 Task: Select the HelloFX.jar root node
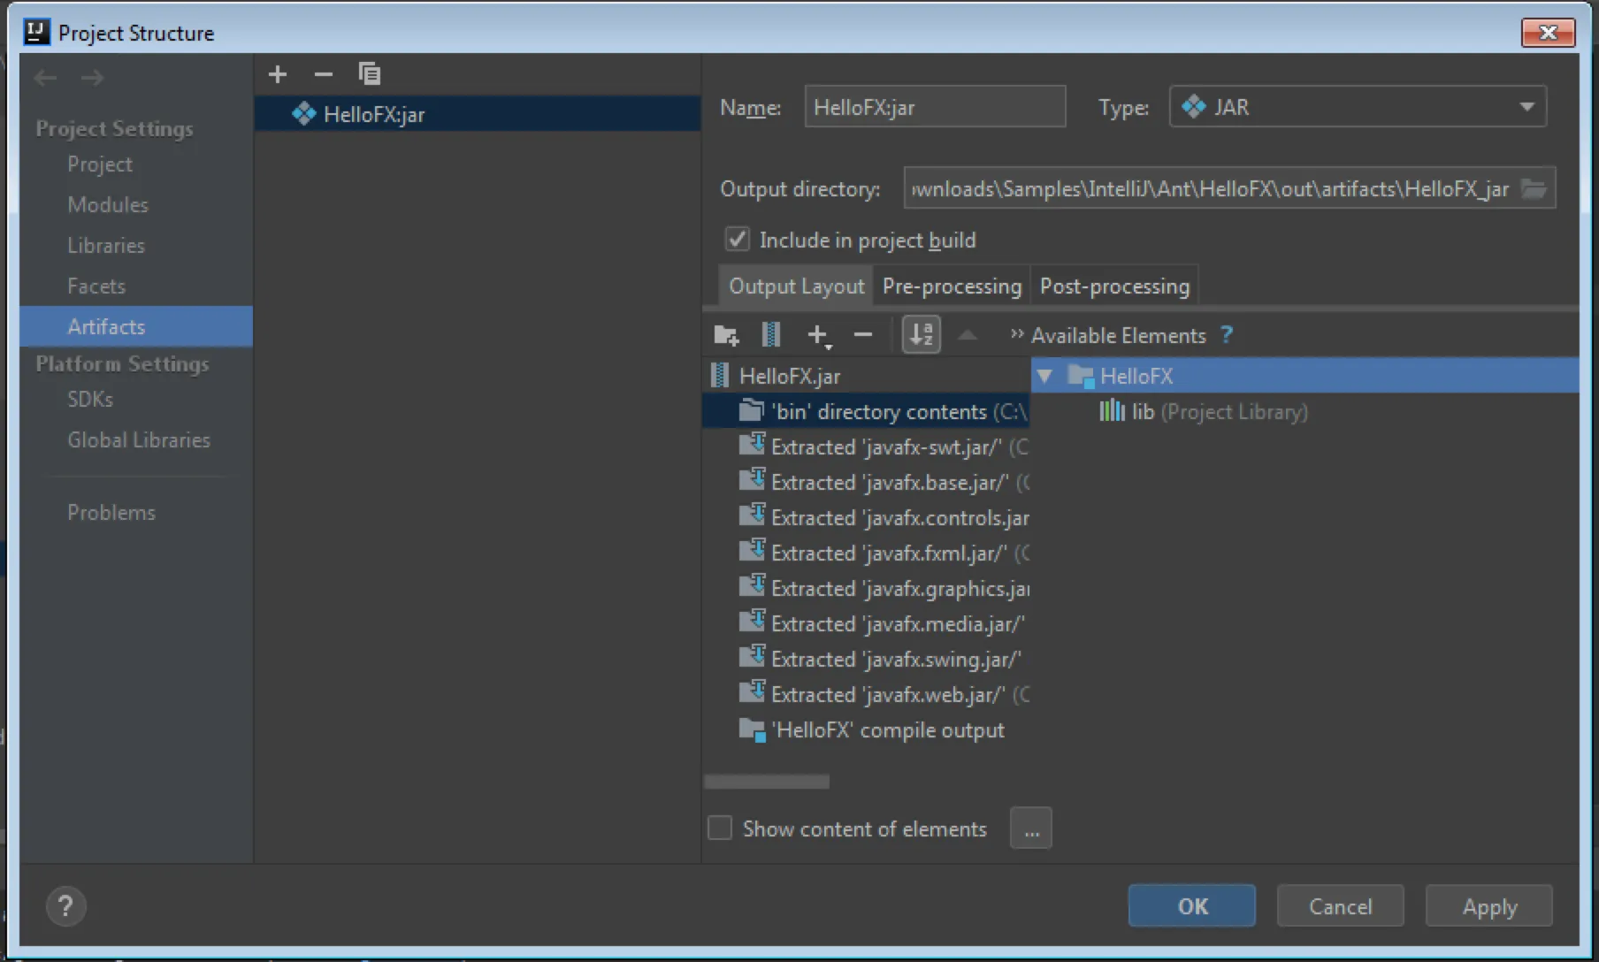[x=867, y=376]
